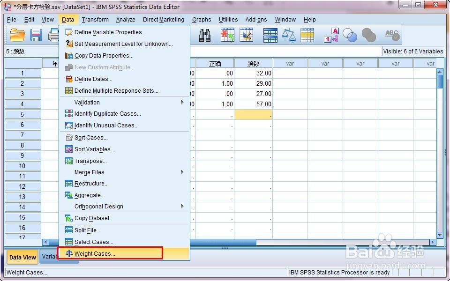This screenshot has height=281, width=450.
Task: Click the highlighted empty cell in row 5
Action: point(254,114)
